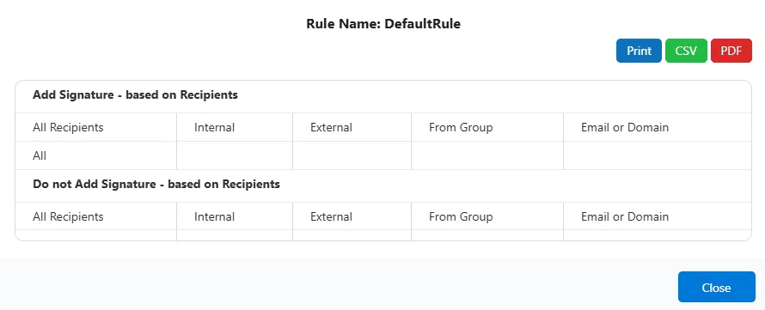Screen dimensions: 765x310
Task: Click the blue Print button
Action: 639,51
